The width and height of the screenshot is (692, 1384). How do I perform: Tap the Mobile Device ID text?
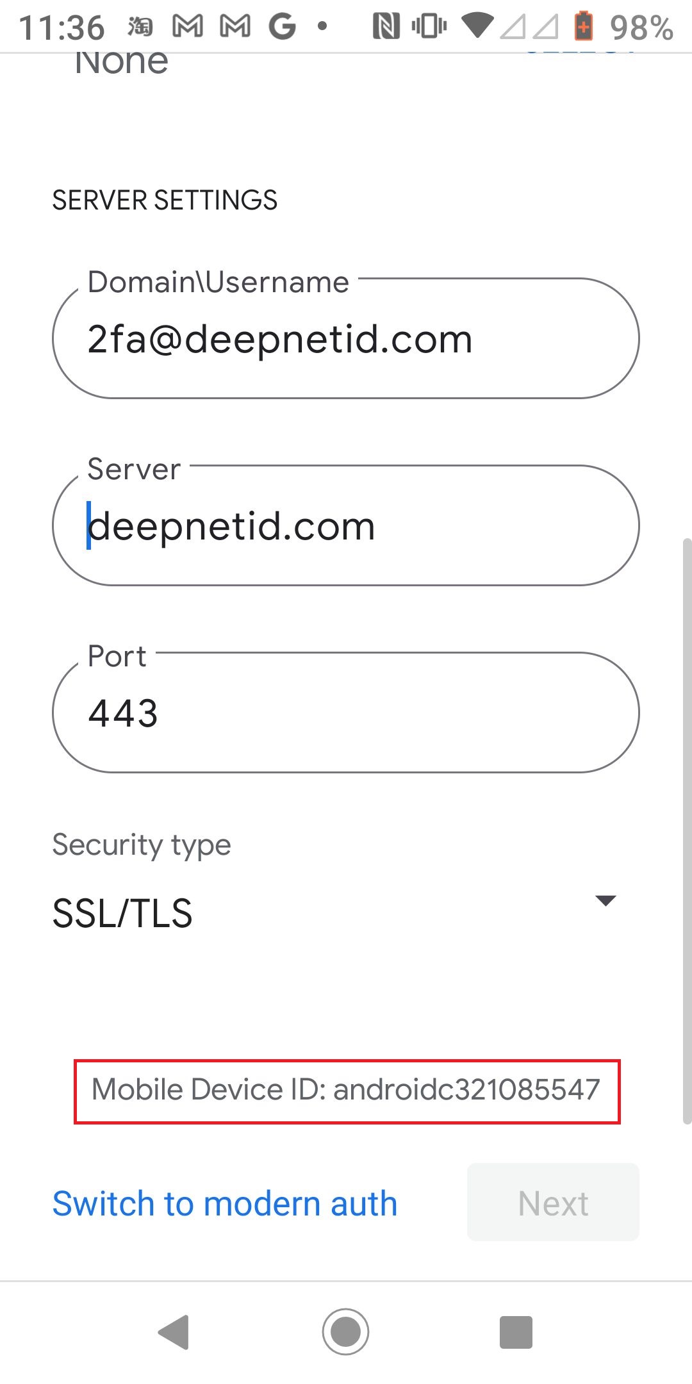(346, 1090)
